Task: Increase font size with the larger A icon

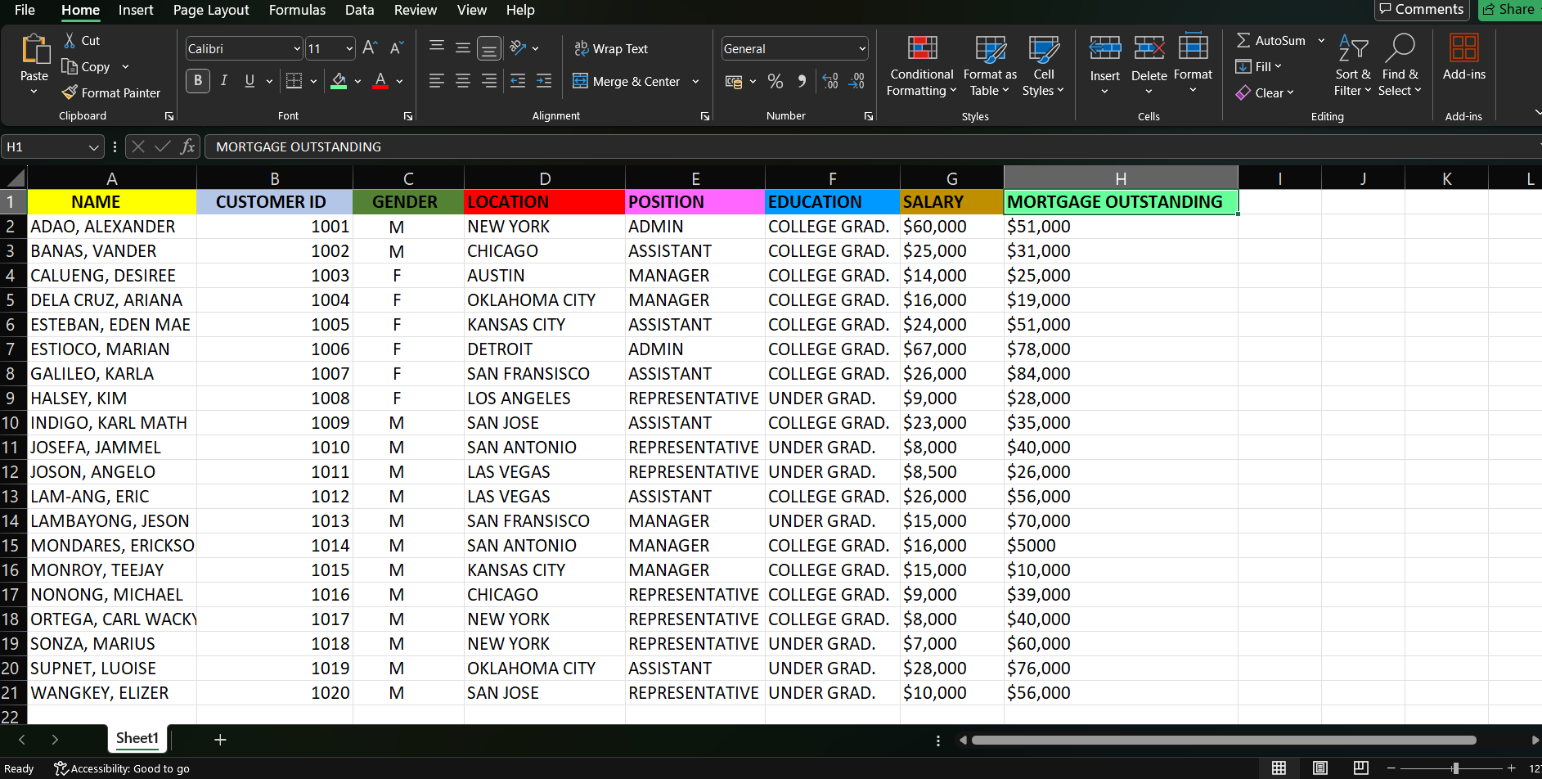Action: coord(370,48)
